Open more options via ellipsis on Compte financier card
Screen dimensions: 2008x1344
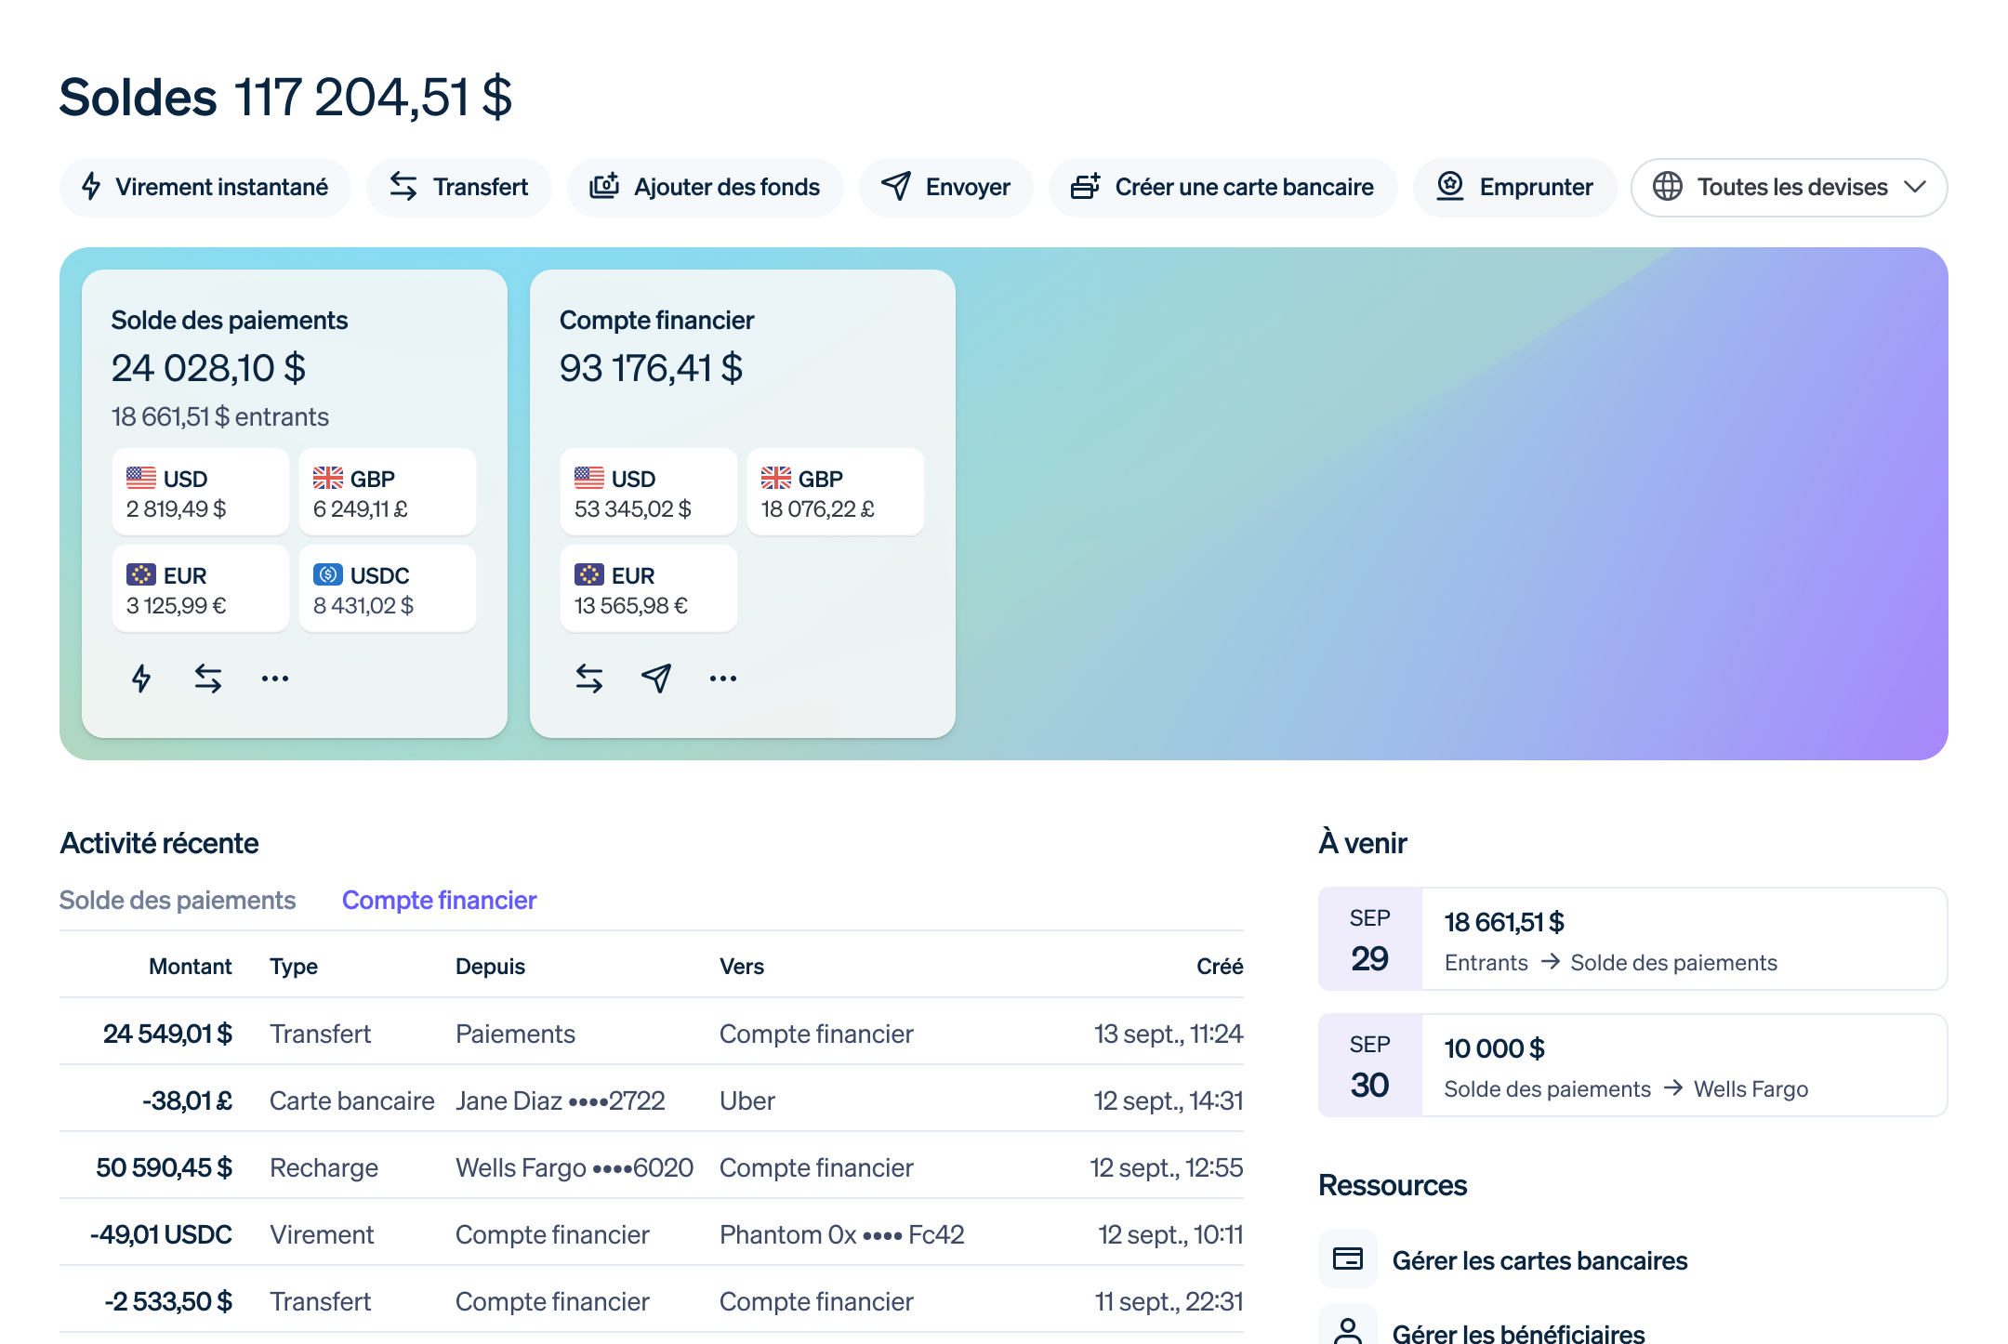coord(722,679)
